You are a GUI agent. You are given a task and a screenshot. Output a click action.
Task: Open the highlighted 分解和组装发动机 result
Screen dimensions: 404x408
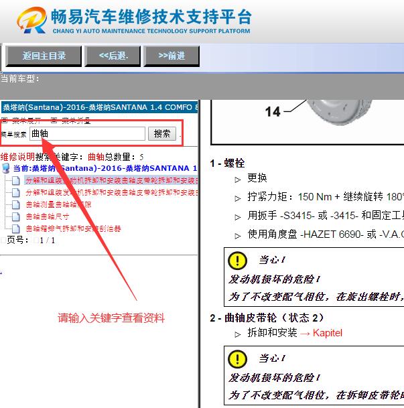[x=111, y=180]
